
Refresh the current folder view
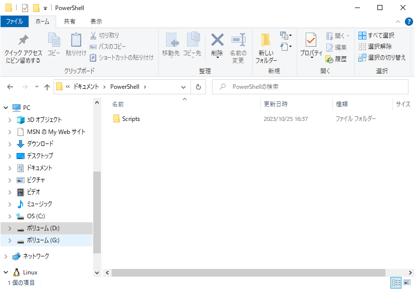click(x=198, y=87)
